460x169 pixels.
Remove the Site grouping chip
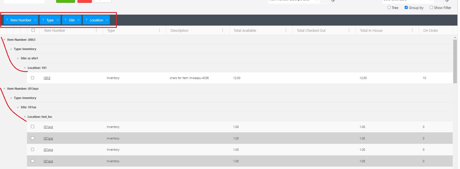79,20
